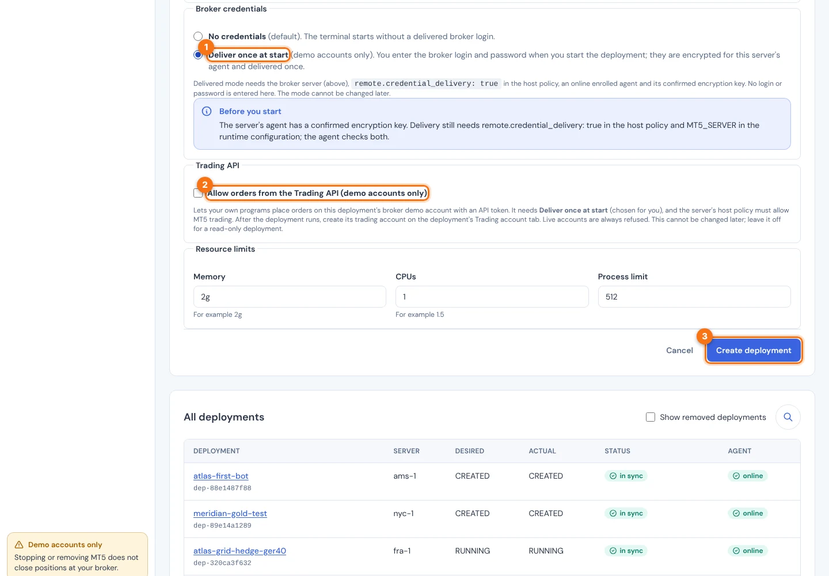Click the DESIRED column header

click(x=470, y=451)
